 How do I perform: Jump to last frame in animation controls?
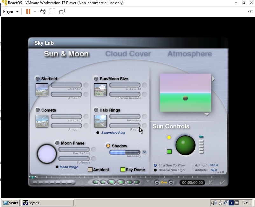[137, 182]
